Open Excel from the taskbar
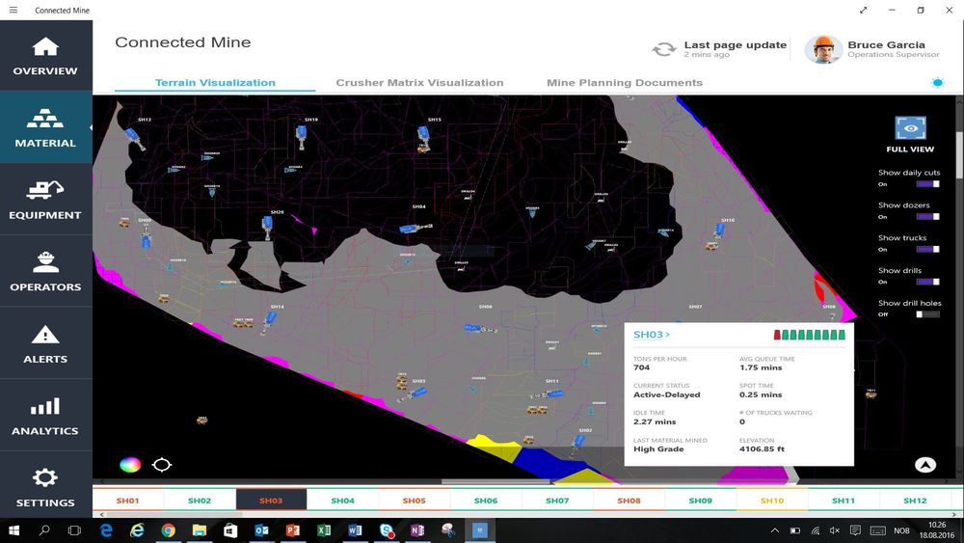 324,530
